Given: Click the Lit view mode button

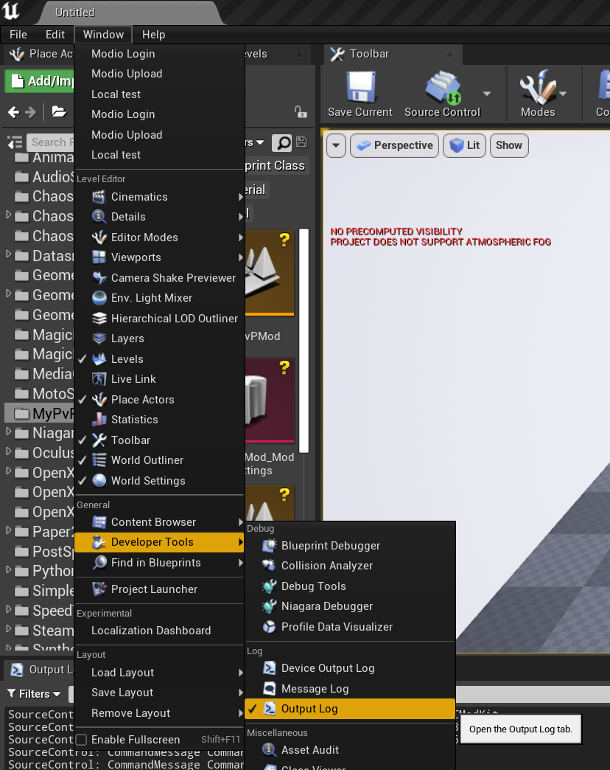Looking at the screenshot, I should 464,145.
